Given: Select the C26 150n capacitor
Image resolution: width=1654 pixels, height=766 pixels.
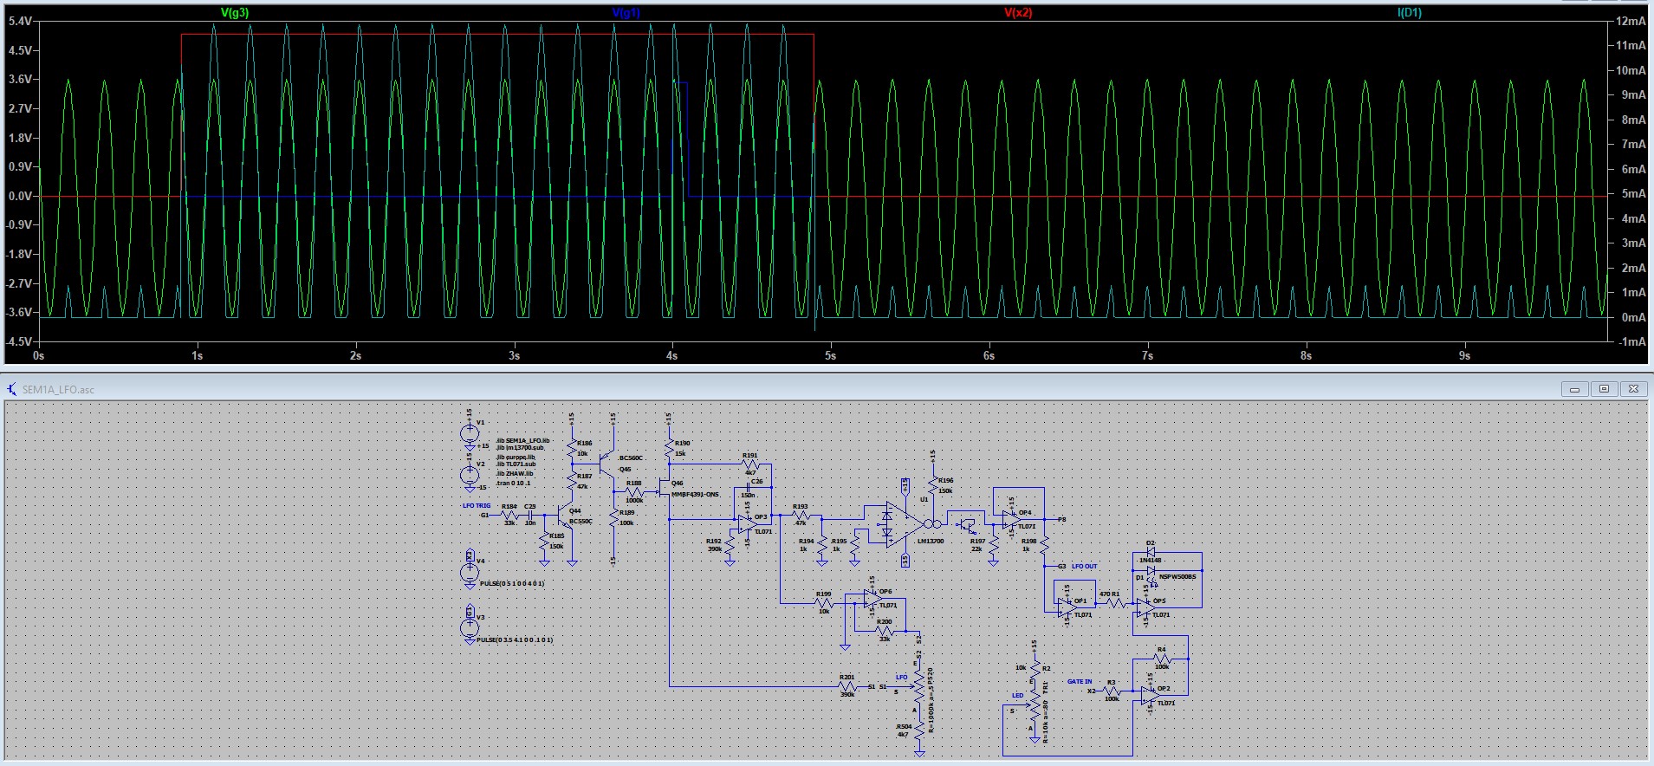Looking at the screenshot, I should pos(750,488).
